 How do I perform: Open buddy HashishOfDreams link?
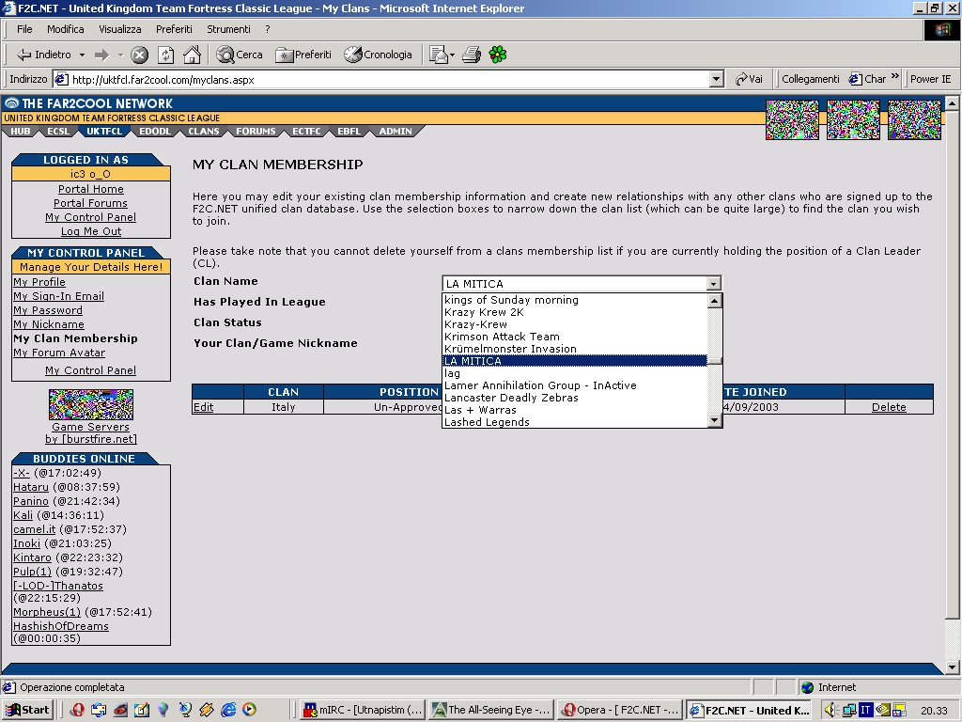click(x=61, y=626)
